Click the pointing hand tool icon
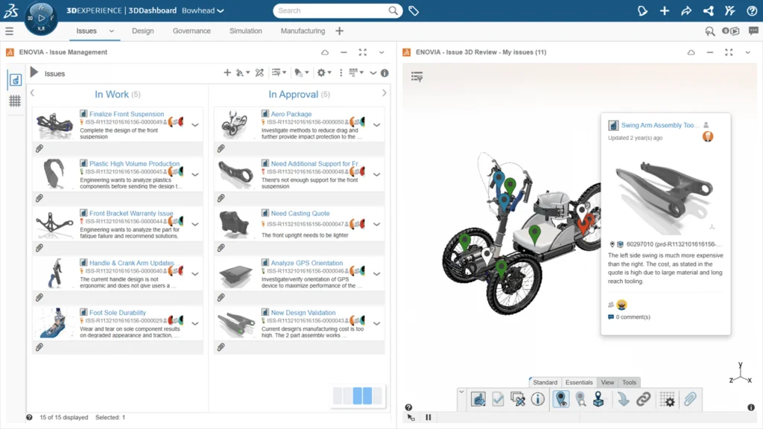This screenshot has height=429, width=763. (x=478, y=399)
